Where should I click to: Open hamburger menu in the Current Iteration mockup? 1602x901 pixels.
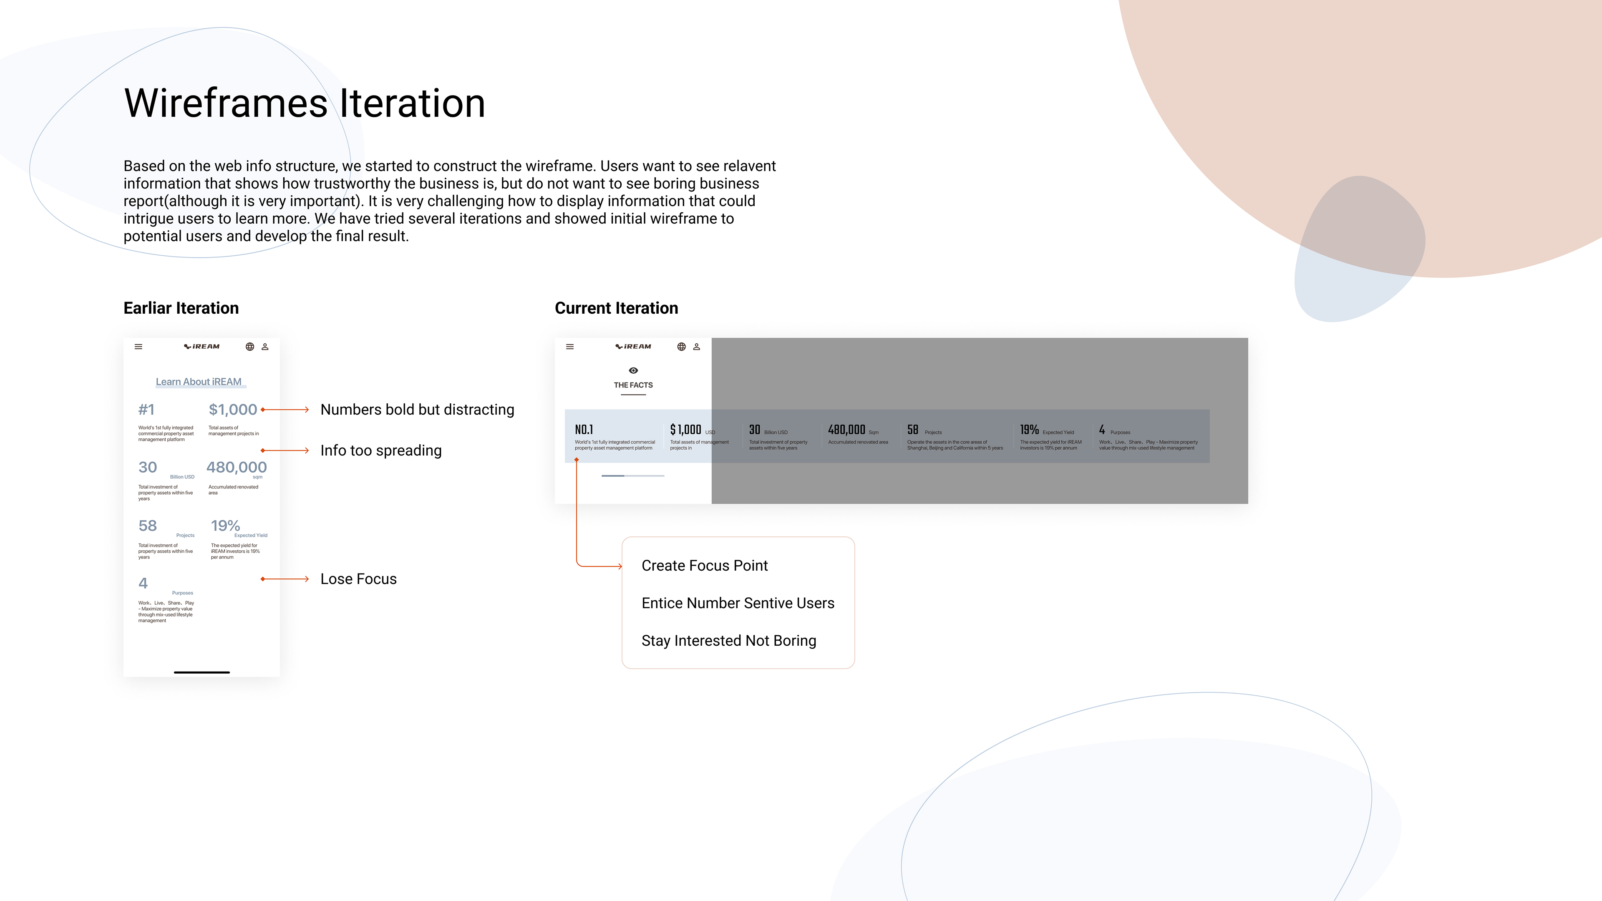(569, 347)
